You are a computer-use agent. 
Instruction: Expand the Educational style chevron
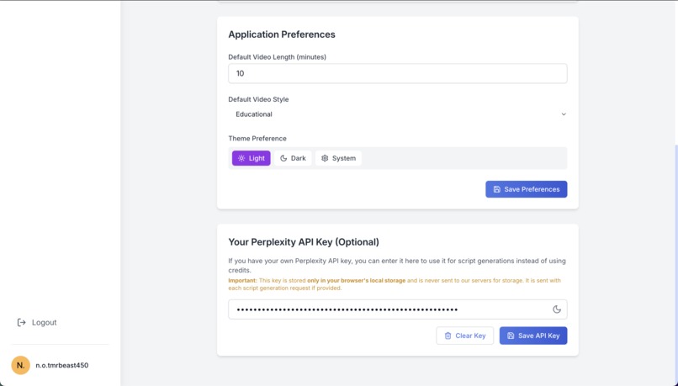pyautogui.click(x=564, y=114)
